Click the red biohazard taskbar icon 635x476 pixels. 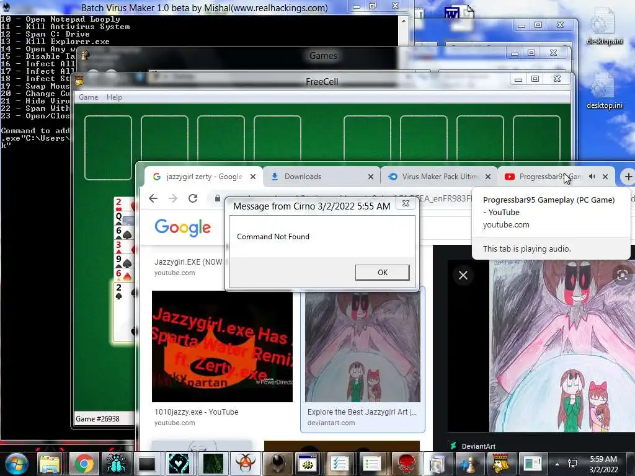pyautogui.click(x=245, y=464)
